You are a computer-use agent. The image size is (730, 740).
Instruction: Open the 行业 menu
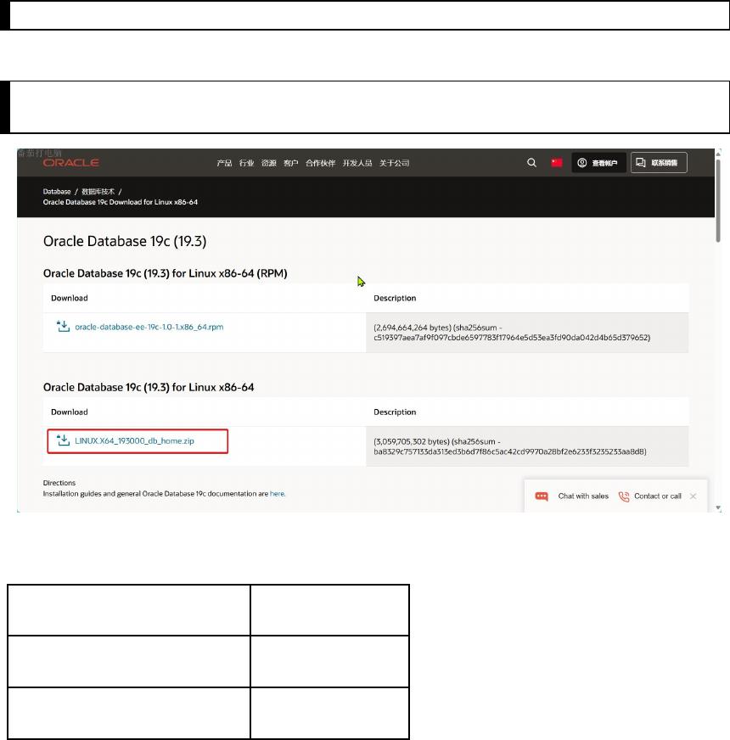pyautogui.click(x=246, y=163)
